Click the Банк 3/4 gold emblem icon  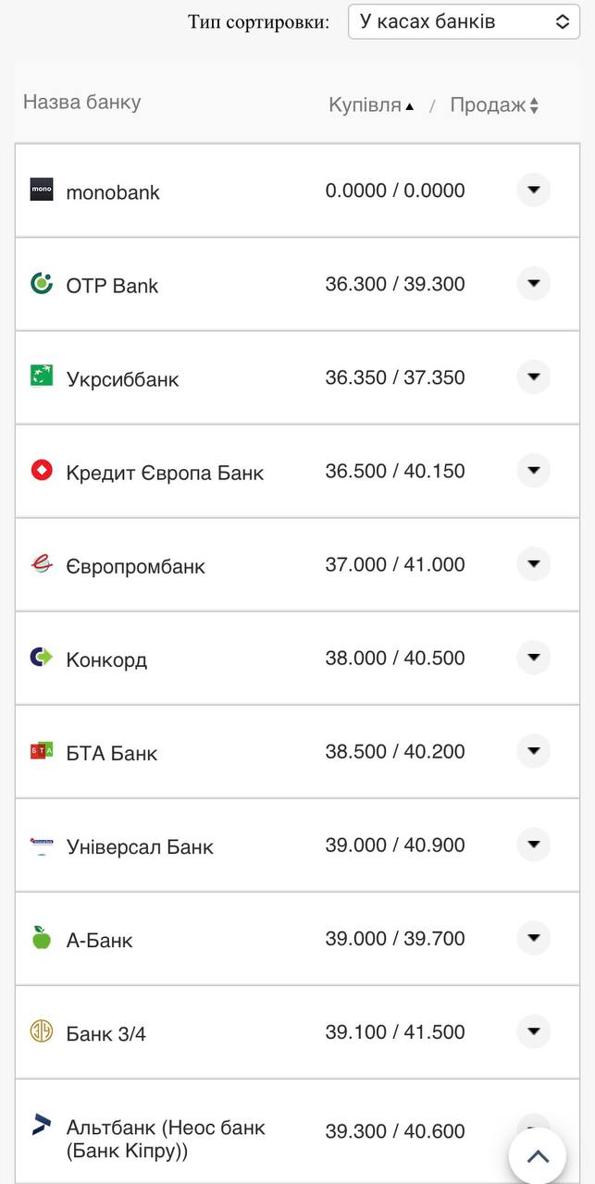pyautogui.click(x=43, y=1032)
